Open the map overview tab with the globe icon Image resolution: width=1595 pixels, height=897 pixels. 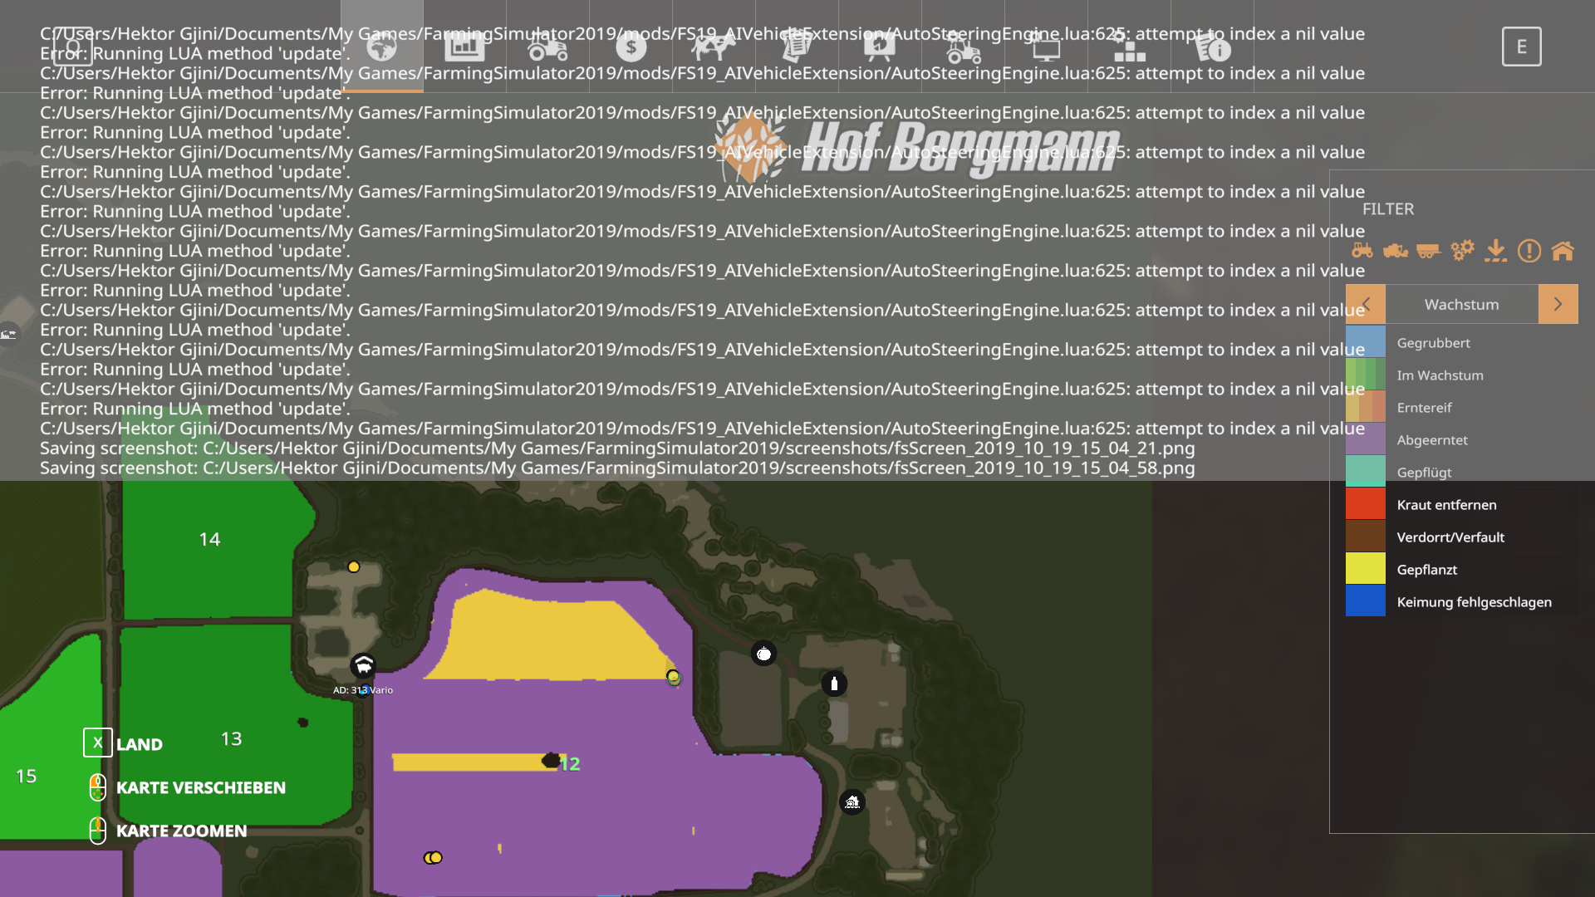click(380, 47)
